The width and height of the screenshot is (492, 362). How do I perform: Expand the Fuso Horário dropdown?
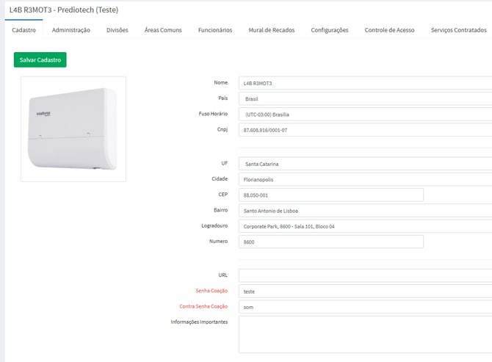tap(365, 115)
